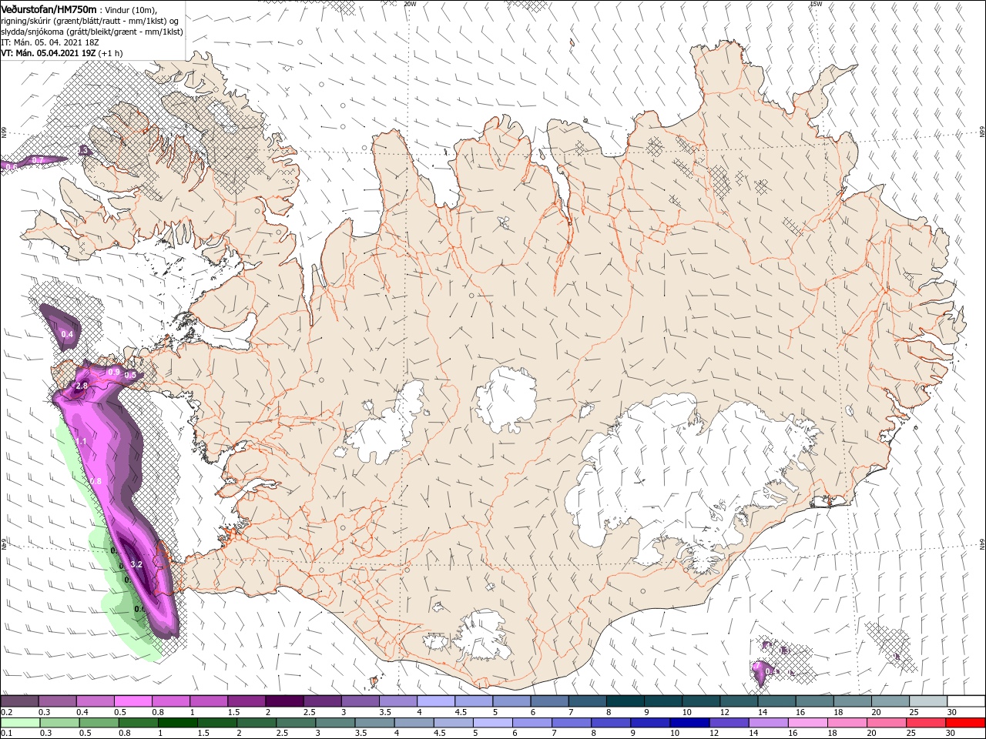The image size is (986, 739).
Task: Click the 'VT: Mán. 05.04.2021 19Z' valid time line
Action: (60, 54)
